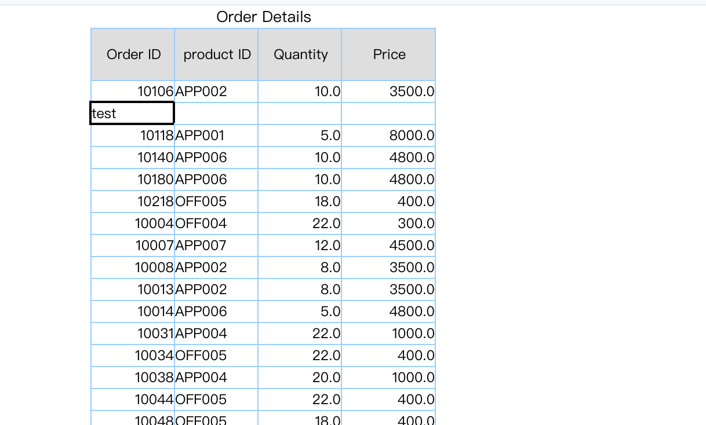Select the Price column header
Viewport: 706px width, 425px height.
[x=388, y=54]
